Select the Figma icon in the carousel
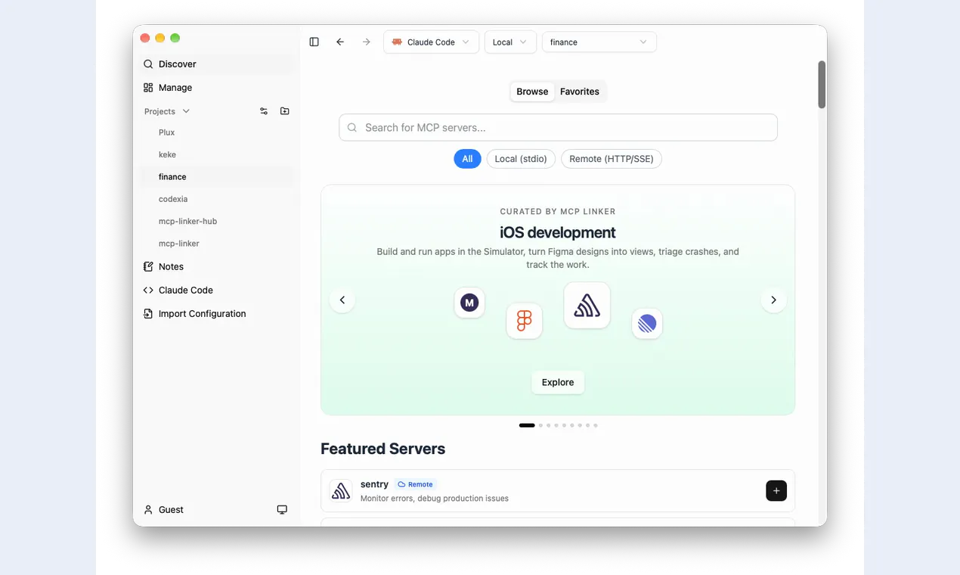 525,321
